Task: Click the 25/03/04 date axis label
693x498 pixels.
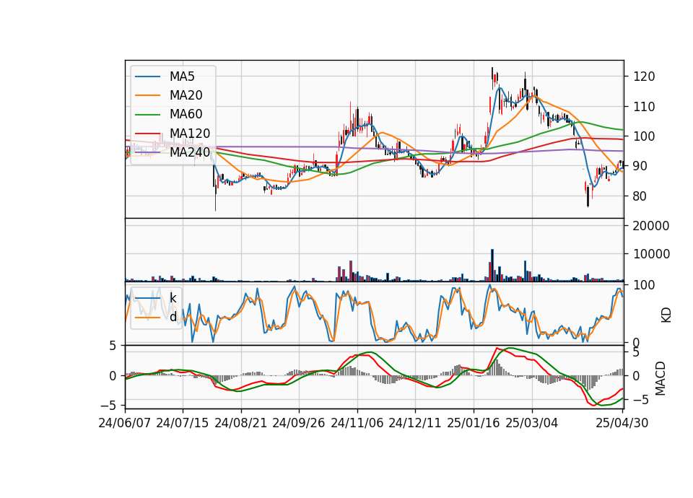Action: tap(532, 423)
